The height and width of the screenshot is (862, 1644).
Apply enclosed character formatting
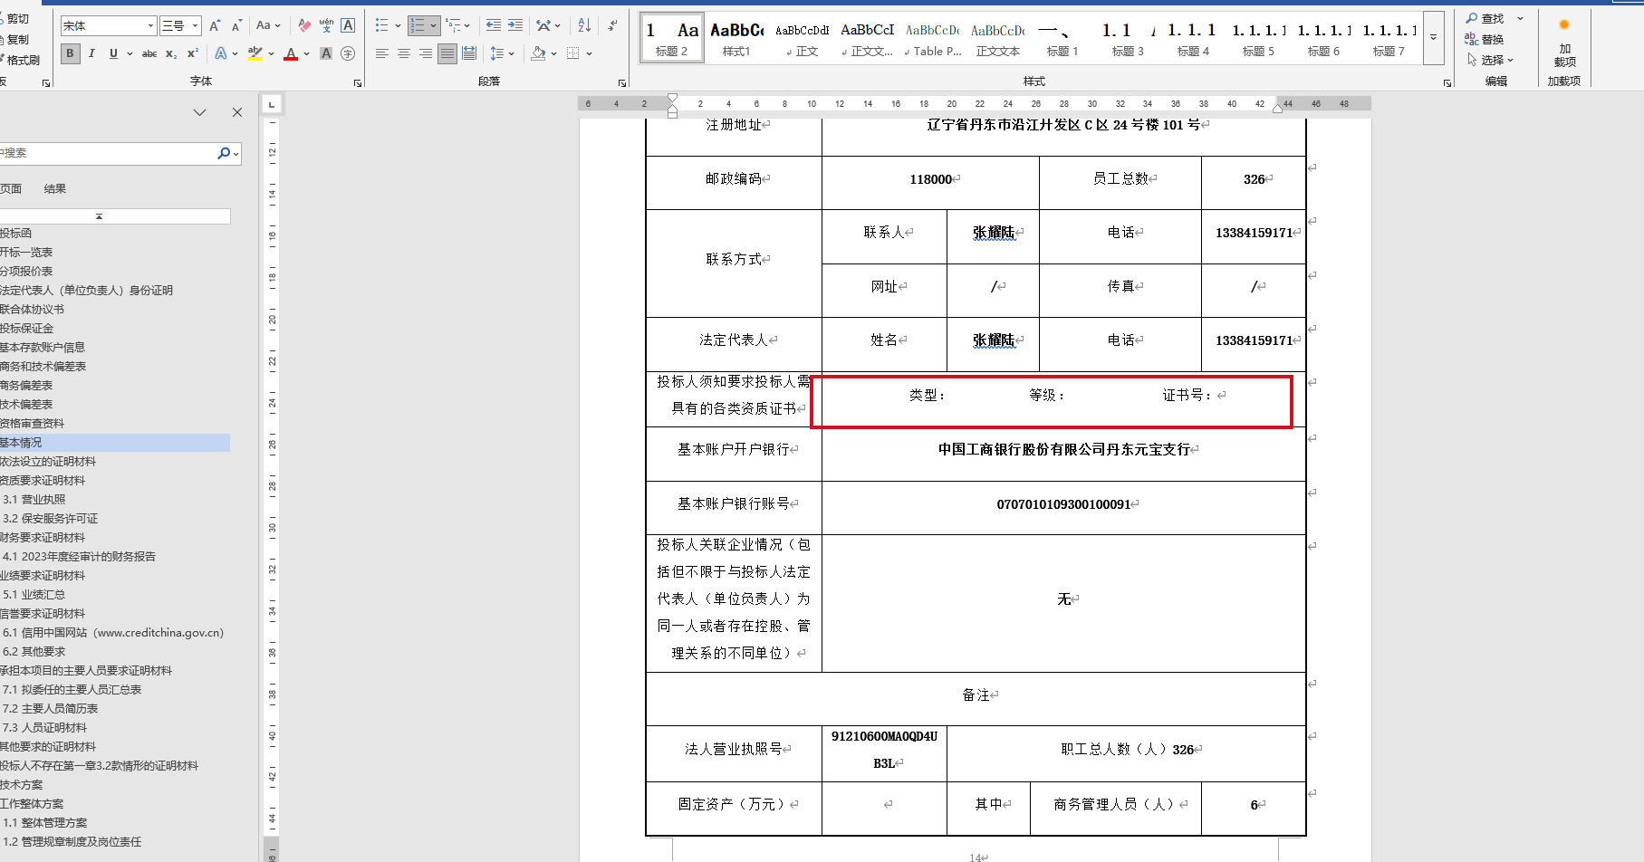(348, 54)
